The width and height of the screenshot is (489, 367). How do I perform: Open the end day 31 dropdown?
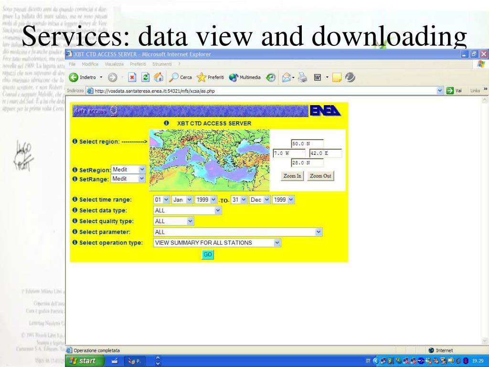click(239, 200)
